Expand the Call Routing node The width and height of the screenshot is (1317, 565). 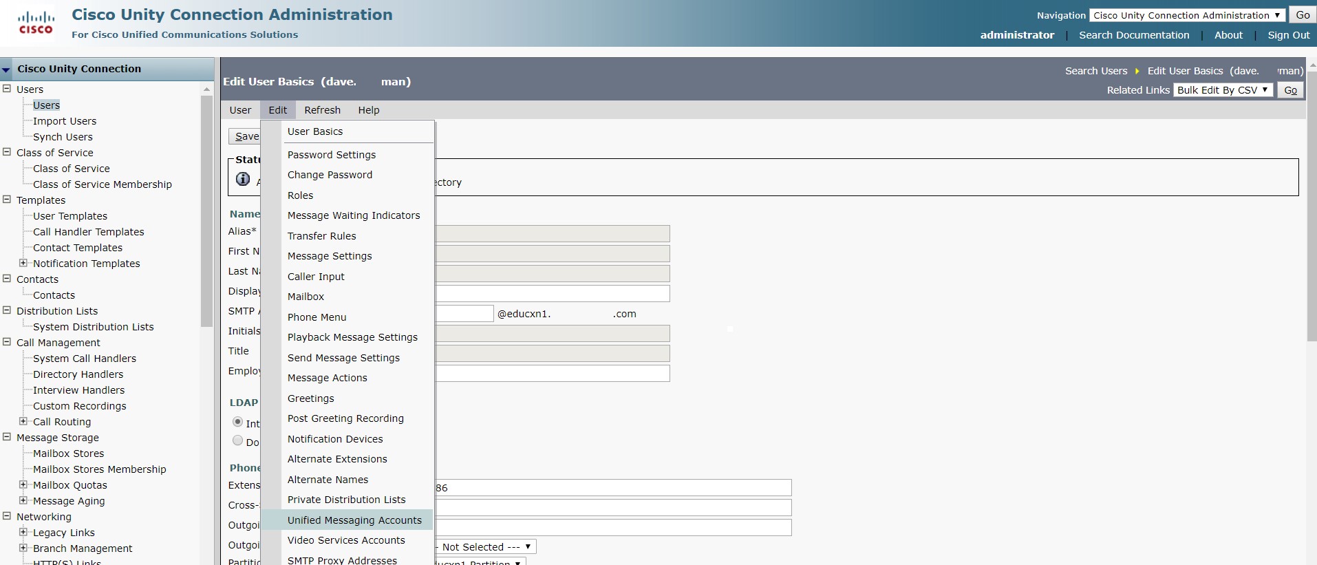click(x=23, y=421)
